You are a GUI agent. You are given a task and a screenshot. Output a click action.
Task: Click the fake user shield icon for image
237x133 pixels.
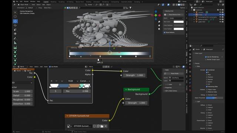pos(94,126)
